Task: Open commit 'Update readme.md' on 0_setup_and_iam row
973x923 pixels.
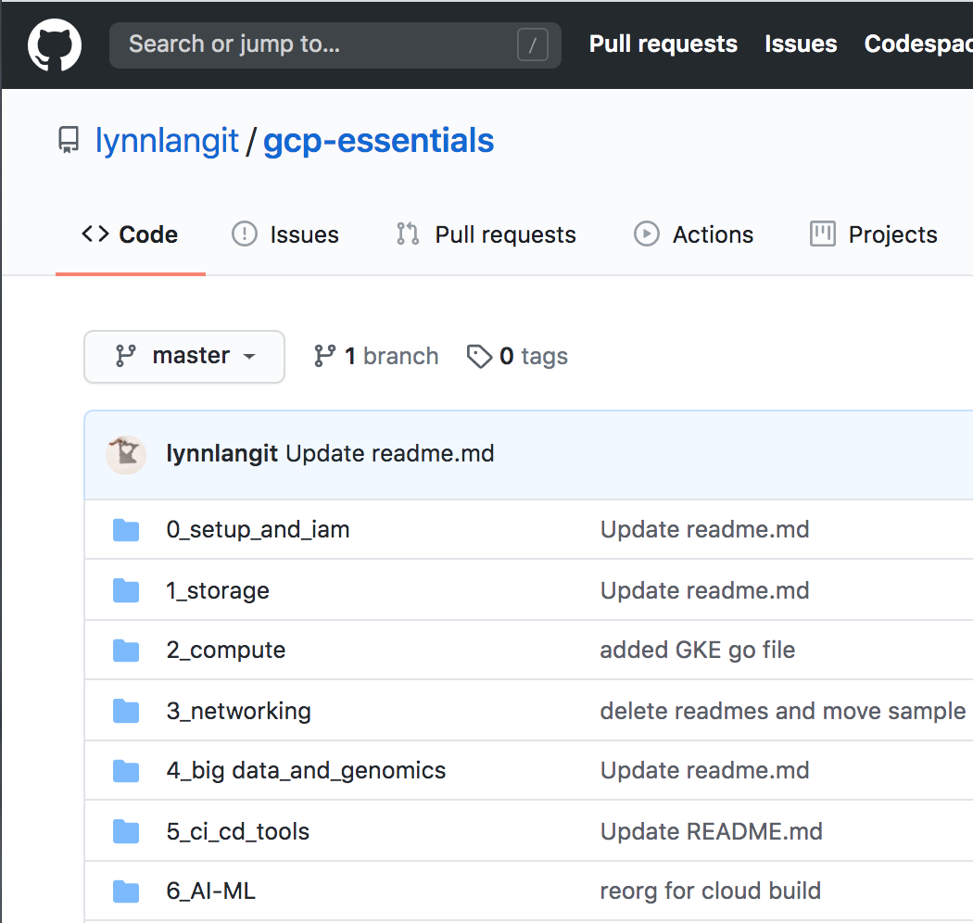Action: coord(705,529)
